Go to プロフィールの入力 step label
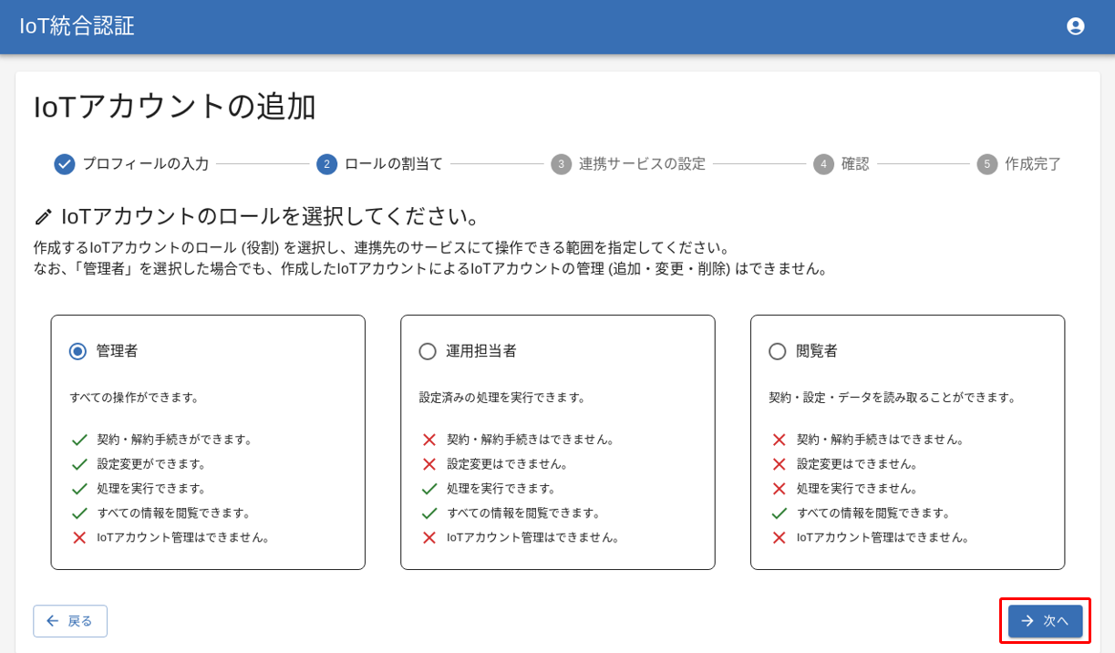1115x653 pixels. tap(146, 164)
